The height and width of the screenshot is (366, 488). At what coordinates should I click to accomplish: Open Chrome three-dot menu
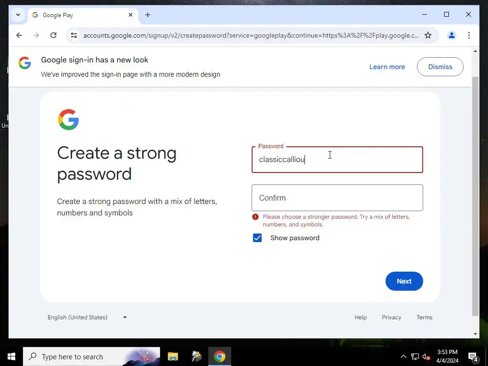[x=469, y=35]
